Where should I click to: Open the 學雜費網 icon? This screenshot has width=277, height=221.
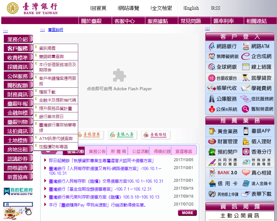[246, 88]
